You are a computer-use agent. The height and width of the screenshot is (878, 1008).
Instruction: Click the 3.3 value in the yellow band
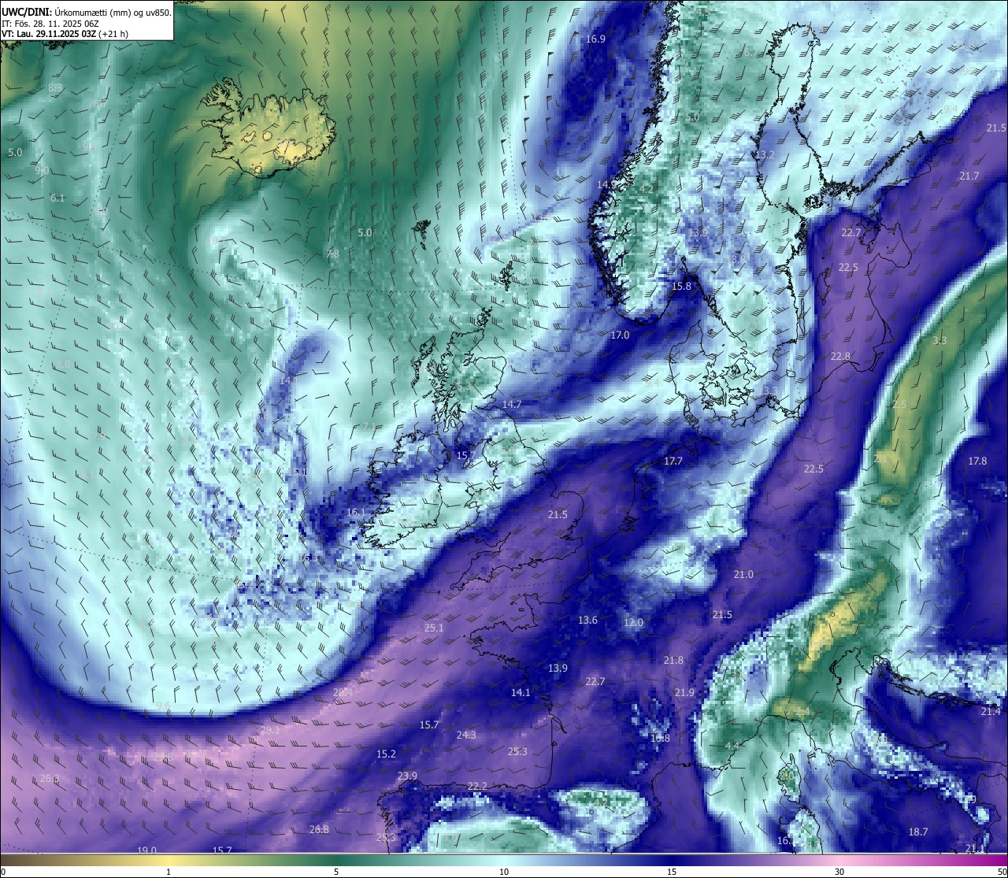click(x=939, y=341)
